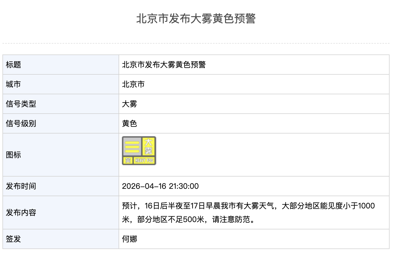Select the 发布内容 row label

(21, 213)
